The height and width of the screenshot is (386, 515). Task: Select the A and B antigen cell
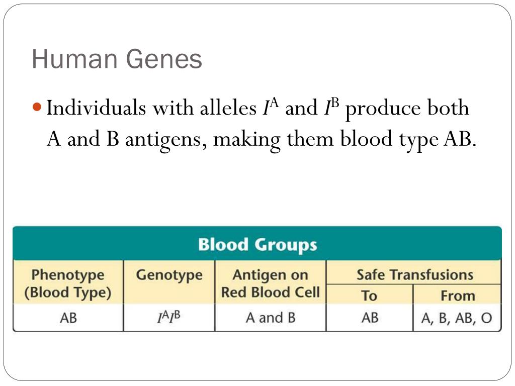[270, 318]
